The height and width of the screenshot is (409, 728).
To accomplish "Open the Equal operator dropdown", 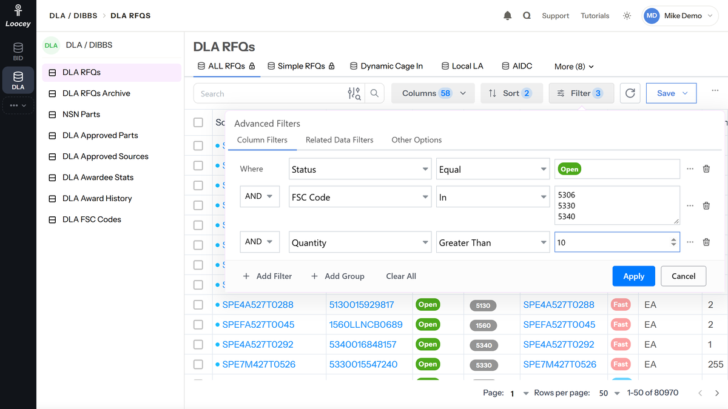I will (494, 169).
